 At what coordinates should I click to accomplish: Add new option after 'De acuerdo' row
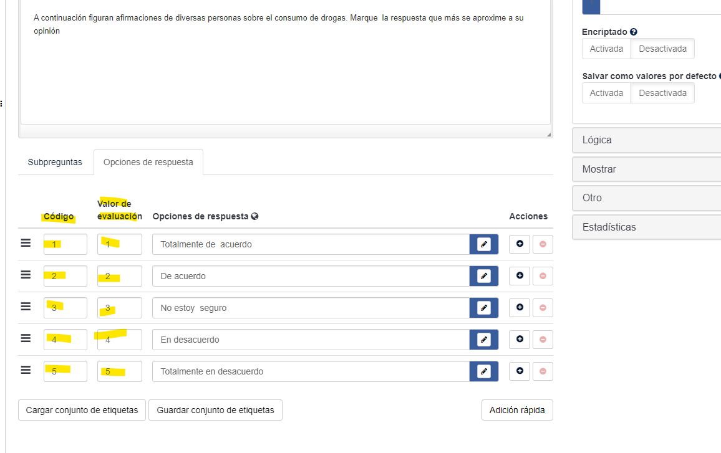[x=520, y=276]
